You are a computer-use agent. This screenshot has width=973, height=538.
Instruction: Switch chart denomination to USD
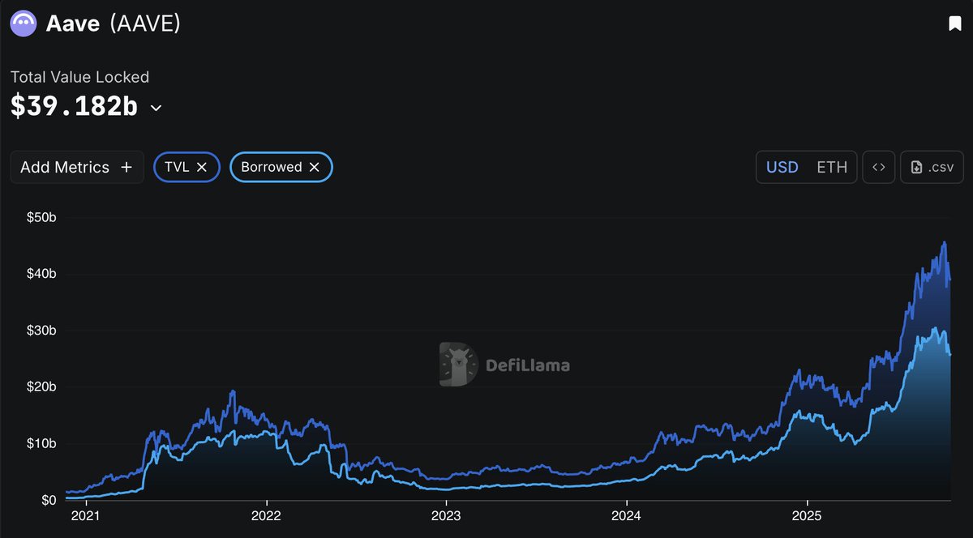(x=782, y=167)
